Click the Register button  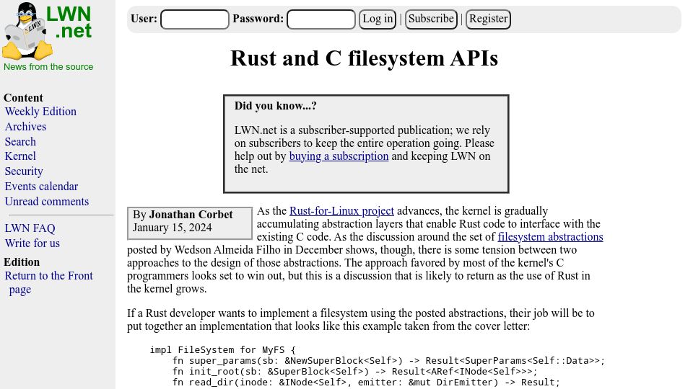pyautogui.click(x=489, y=19)
